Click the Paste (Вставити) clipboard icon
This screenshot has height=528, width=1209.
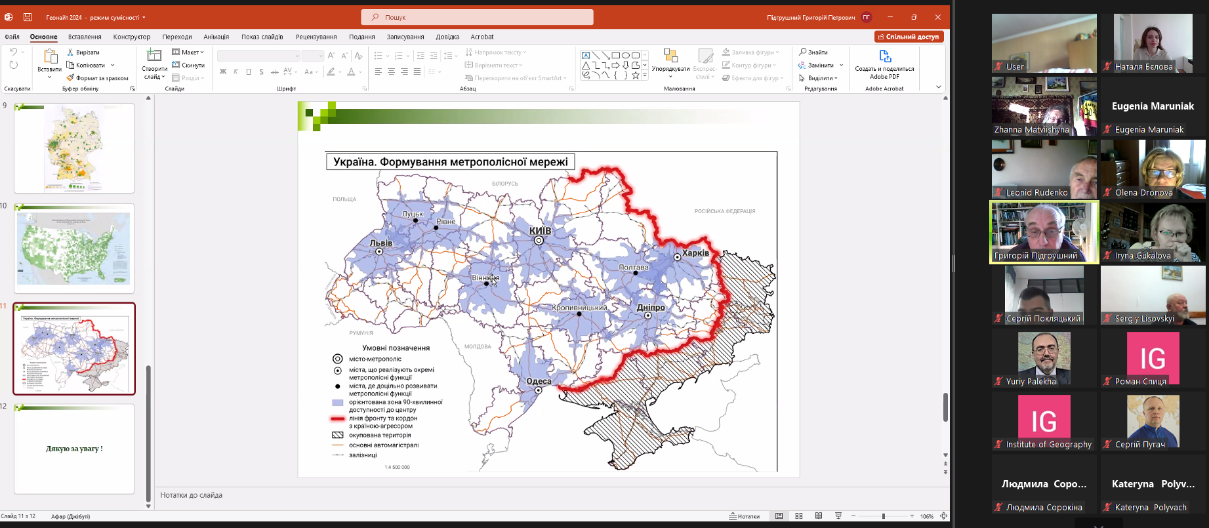pos(50,57)
